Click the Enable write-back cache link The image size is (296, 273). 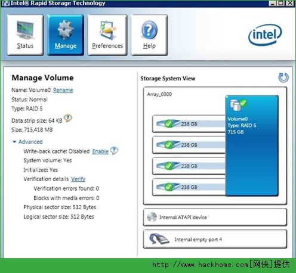[100, 151]
